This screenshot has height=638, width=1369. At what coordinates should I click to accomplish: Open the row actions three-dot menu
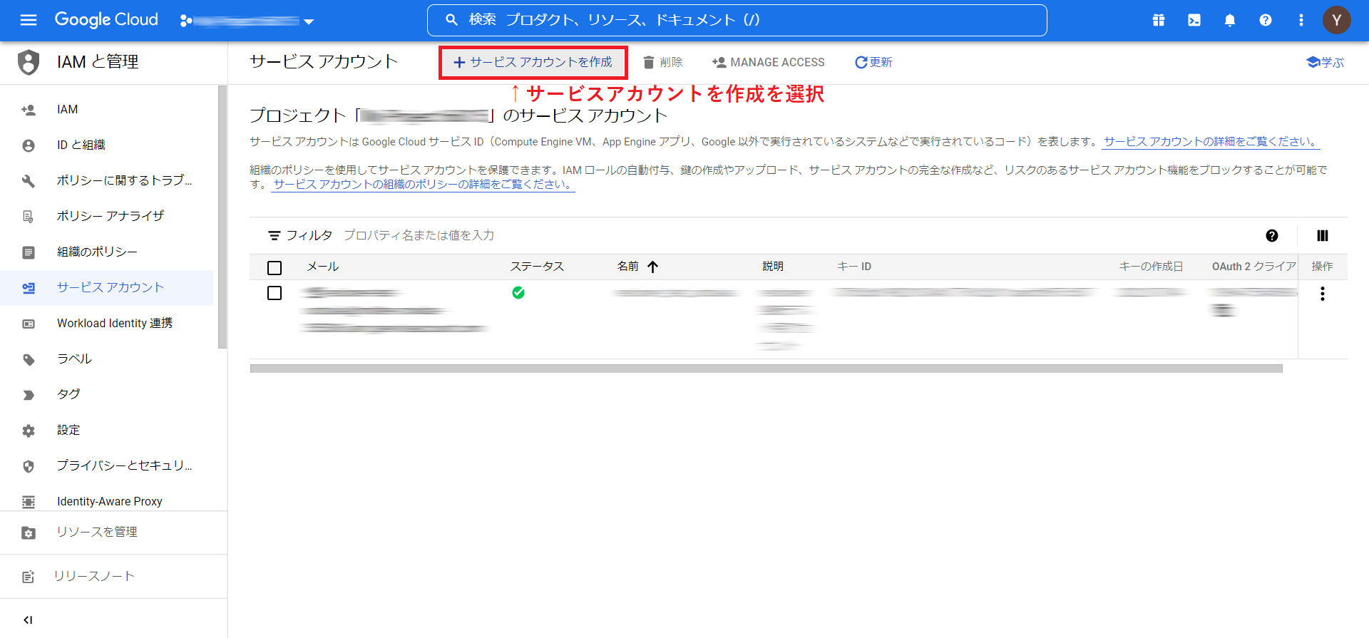coord(1323,294)
